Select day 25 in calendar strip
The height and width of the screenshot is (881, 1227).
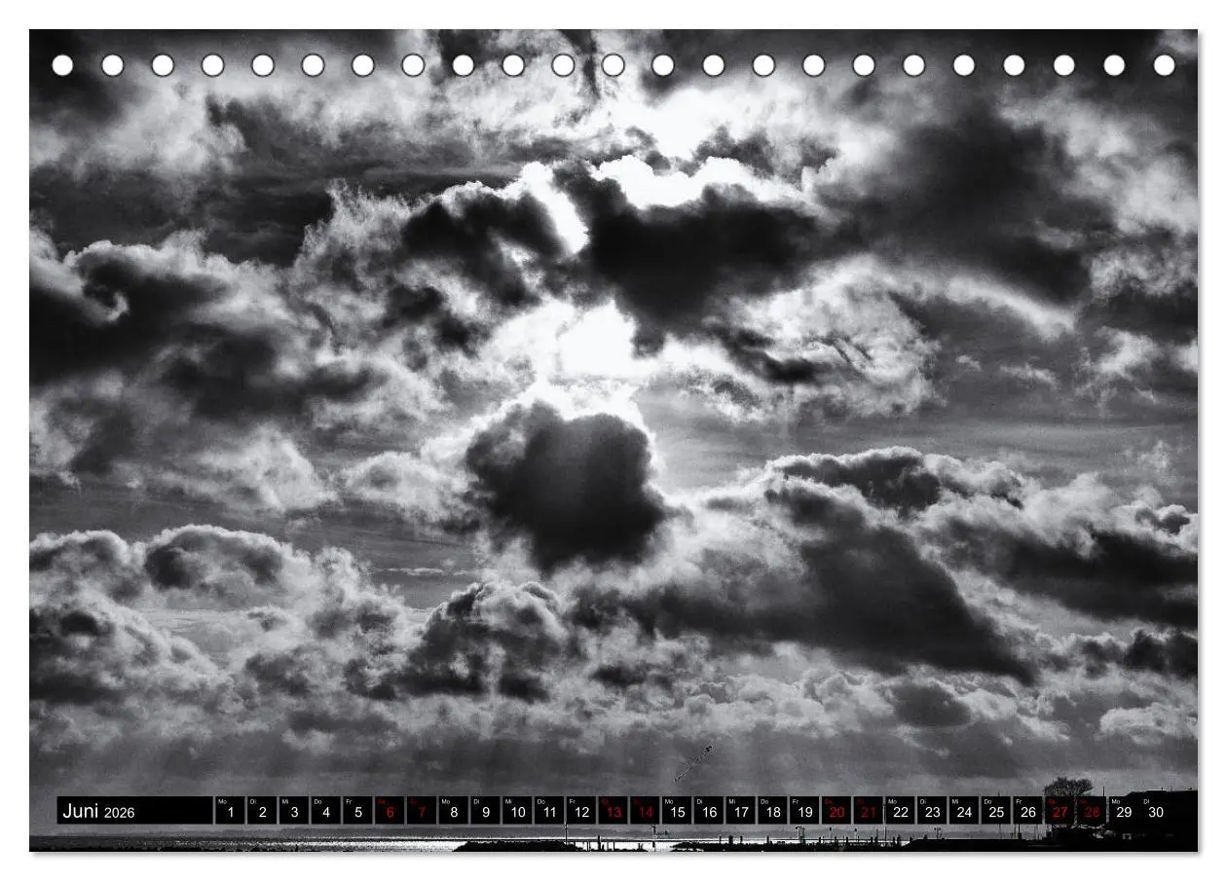pyautogui.click(x=996, y=811)
